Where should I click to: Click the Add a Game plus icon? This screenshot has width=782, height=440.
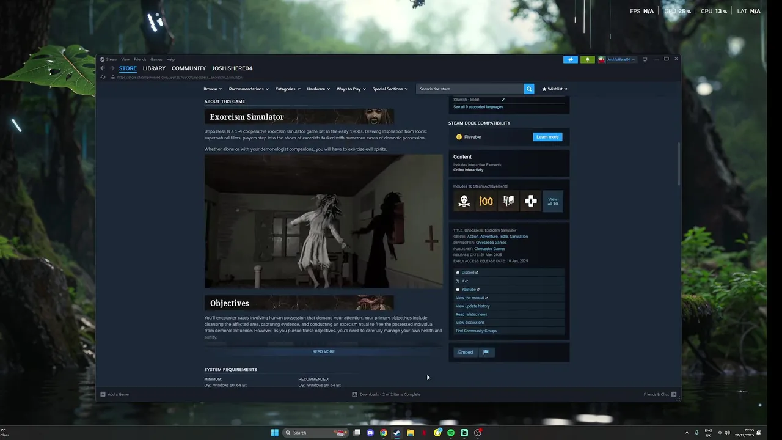103,394
